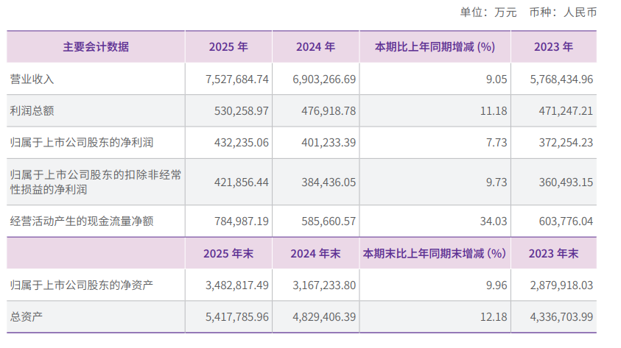Viewport: 621px width, 348px height.
Task: Click the 本期末比上年同期末增减 (%) header
Action: (x=434, y=253)
